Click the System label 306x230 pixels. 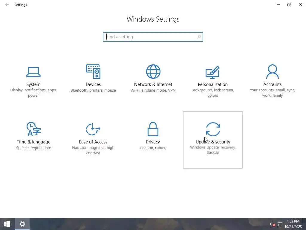tap(33, 84)
